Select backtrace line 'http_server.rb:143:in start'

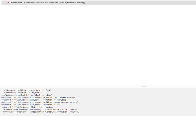click(x=31, y=105)
